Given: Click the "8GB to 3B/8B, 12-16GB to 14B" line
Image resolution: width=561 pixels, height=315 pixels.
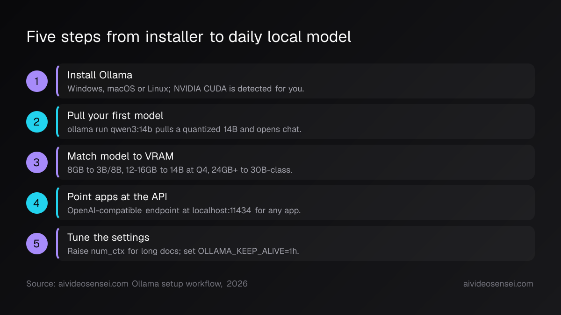Looking at the screenshot, I should click(x=180, y=170).
